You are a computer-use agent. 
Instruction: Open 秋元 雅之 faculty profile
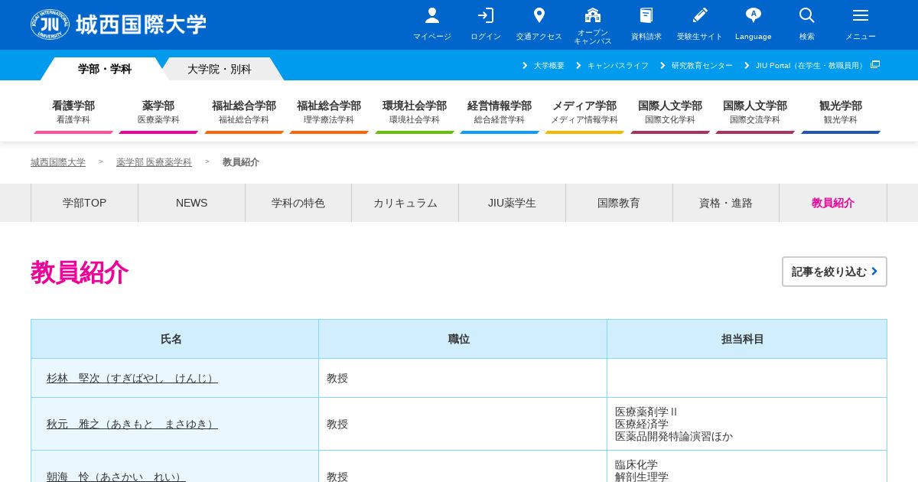[132, 424]
